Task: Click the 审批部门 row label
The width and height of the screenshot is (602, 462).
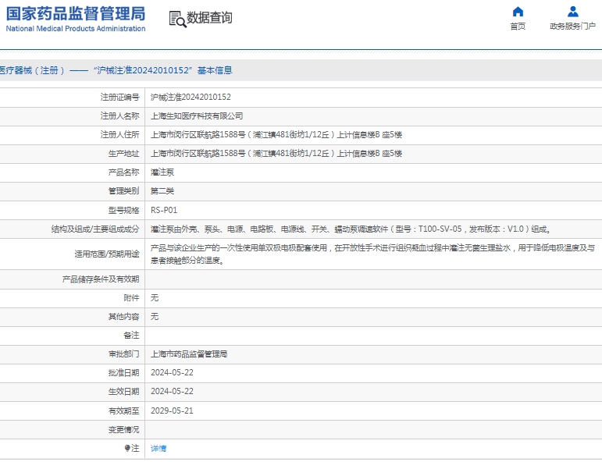Action: point(123,354)
